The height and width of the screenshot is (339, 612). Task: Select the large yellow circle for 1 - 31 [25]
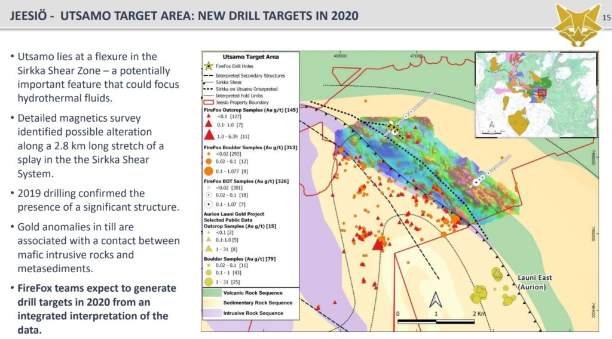[x=209, y=282]
